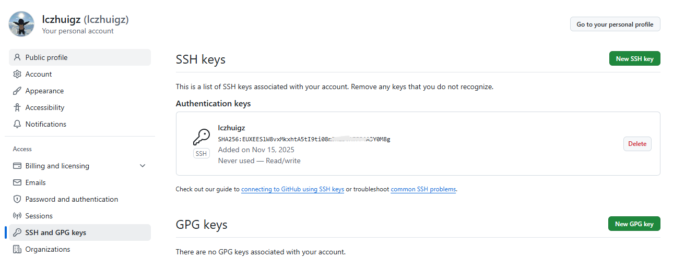Click the Emails envelope icon
Screen dimensions: 685x258
coord(17,182)
